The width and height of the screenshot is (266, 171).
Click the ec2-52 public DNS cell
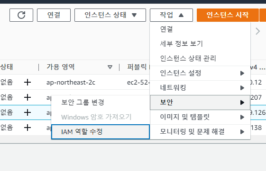(138, 83)
